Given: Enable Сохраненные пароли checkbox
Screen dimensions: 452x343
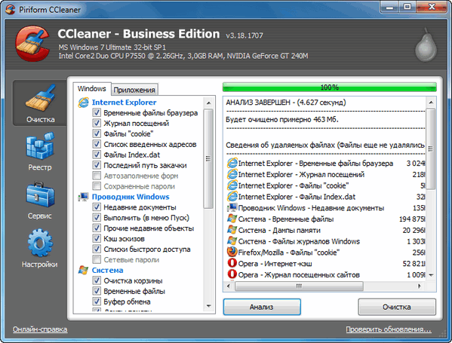Looking at the screenshot, I should [x=97, y=186].
